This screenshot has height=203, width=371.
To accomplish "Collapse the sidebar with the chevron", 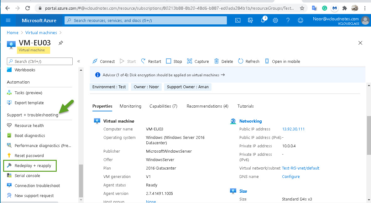I will coord(79,61).
